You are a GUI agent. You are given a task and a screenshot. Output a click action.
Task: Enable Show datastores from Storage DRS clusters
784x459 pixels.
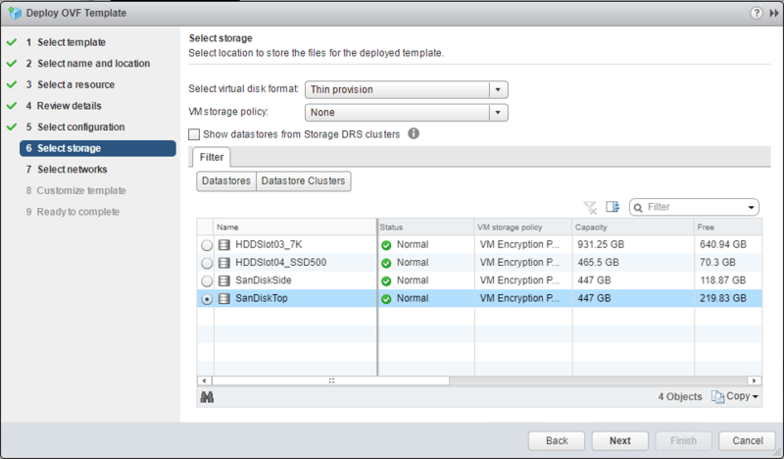point(194,134)
